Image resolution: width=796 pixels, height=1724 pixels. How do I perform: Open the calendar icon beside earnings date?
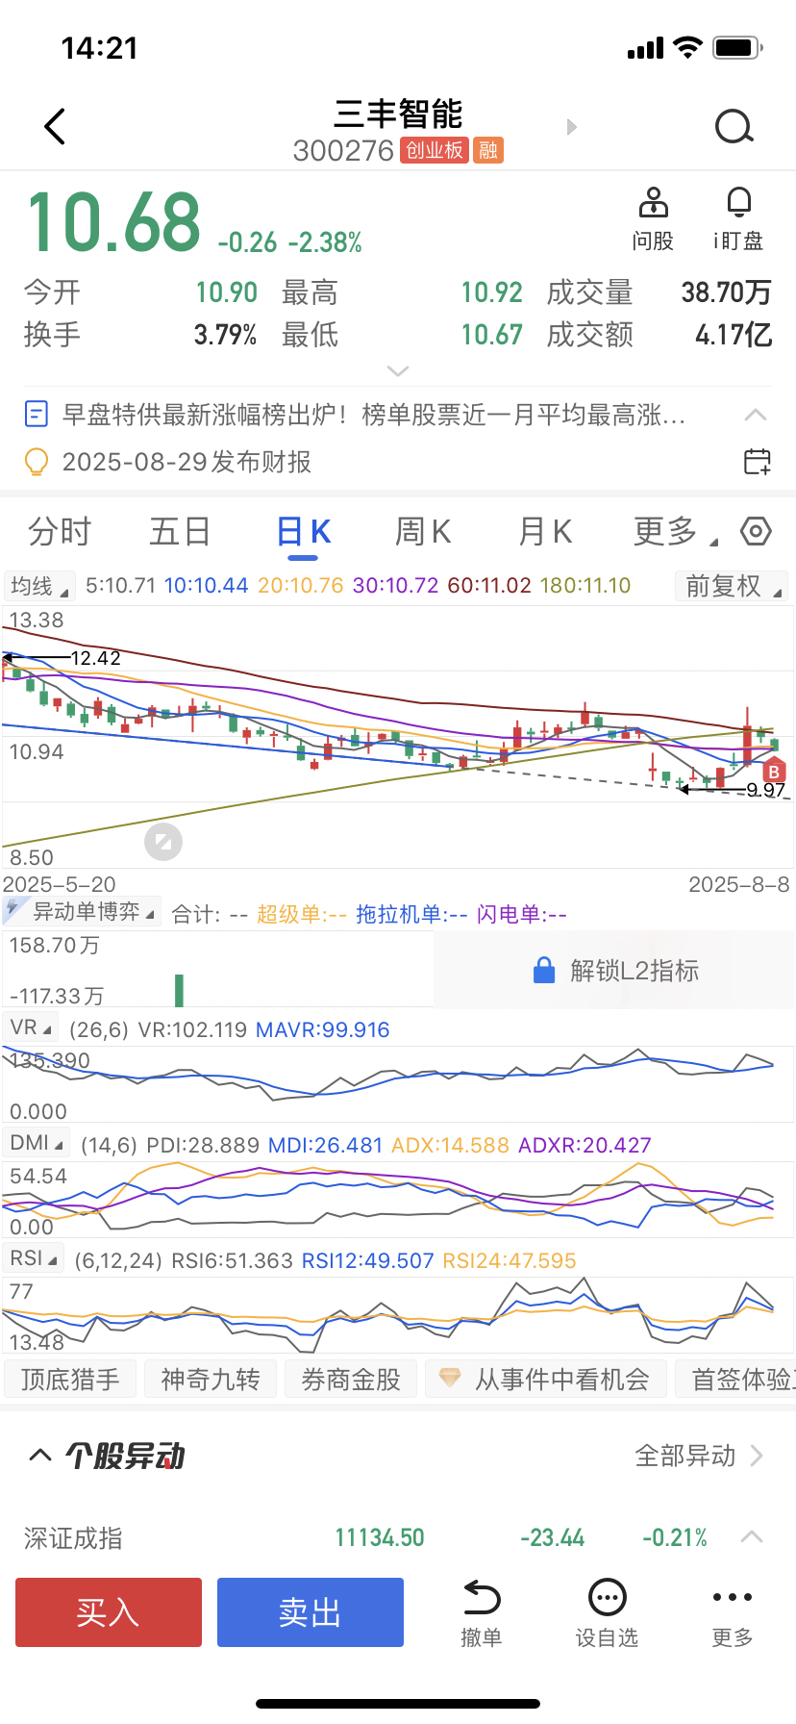758,462
